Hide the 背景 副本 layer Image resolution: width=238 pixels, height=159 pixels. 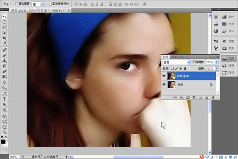[164, 76]
